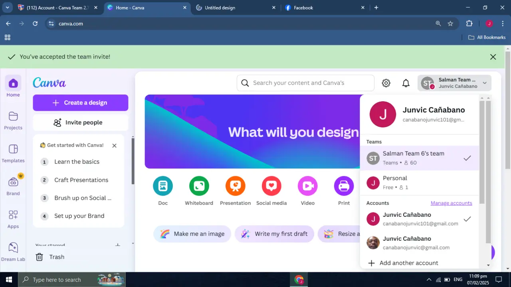Switch to the Personal team

420,183
